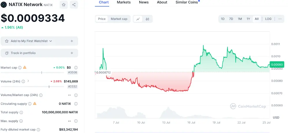Open the Chart tab
This screenshot has height=133, width=288.
[104, 2]
